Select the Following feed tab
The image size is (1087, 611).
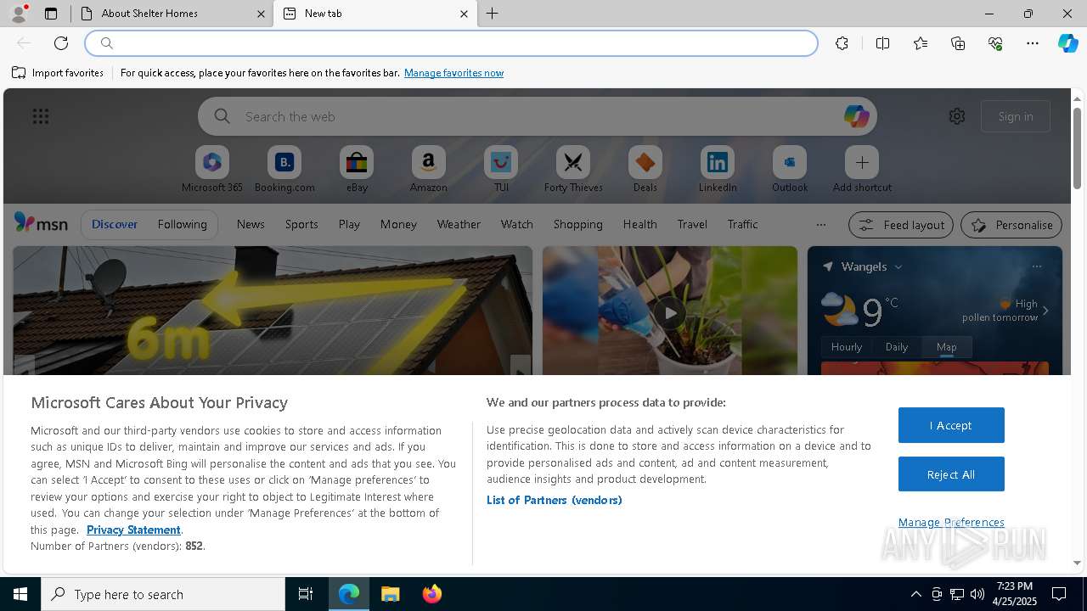click(182, 224)
